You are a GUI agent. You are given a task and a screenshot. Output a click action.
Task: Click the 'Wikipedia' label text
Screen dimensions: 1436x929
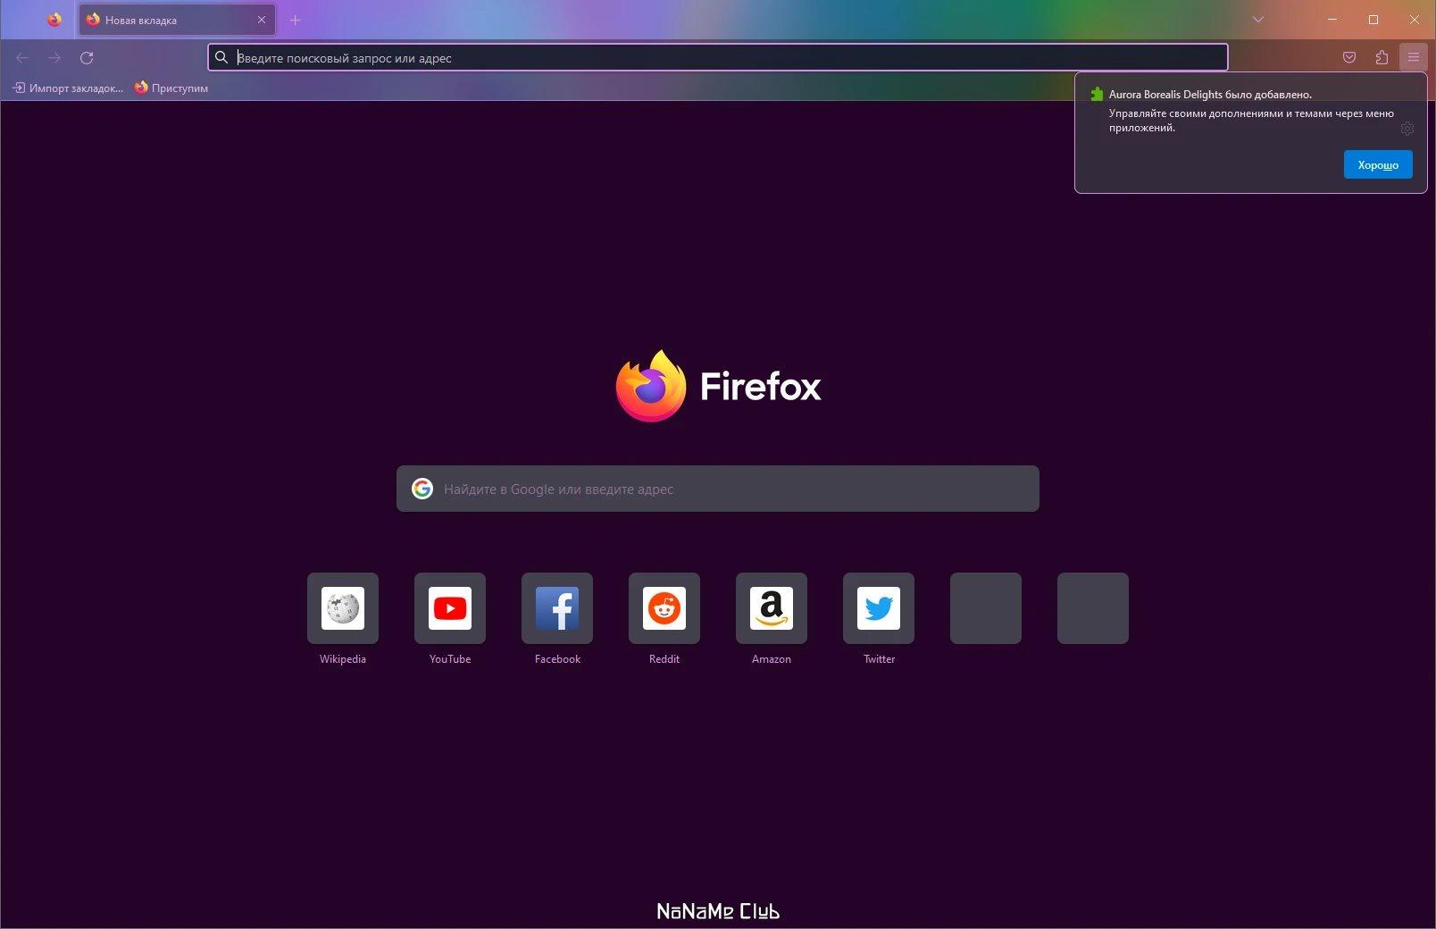pos(343,659)
